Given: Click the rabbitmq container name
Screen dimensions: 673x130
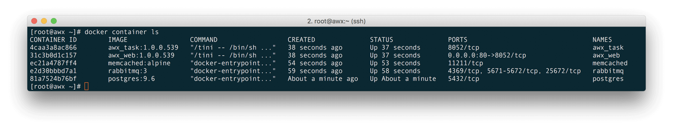Looking at the screenshot, I should [608, 71].
